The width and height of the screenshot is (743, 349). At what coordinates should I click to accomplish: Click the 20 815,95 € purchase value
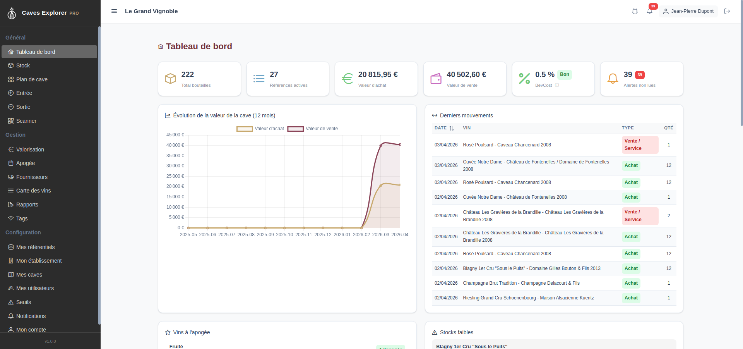[378, 74]
